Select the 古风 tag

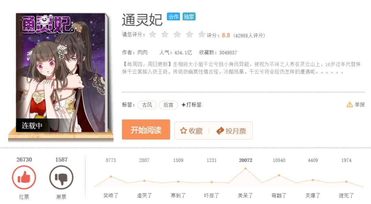[x=147, y=105]
